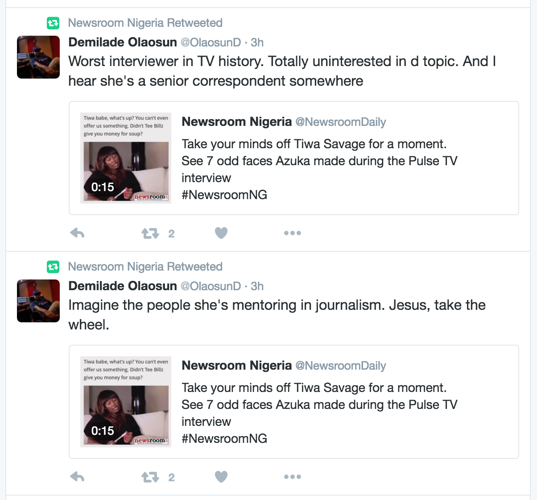Like the 'Worst interviewer in TV history' tweet
This screenshot has width=537, height=500.
[x=221, y=233]
